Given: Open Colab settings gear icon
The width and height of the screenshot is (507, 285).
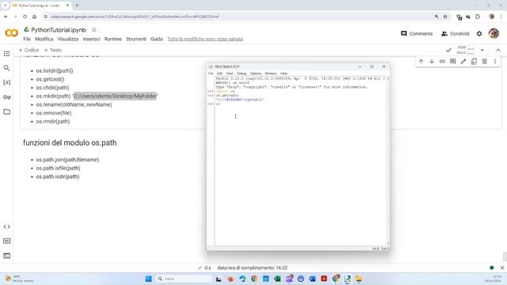Looking at the screenshot, I should (479, 33).
